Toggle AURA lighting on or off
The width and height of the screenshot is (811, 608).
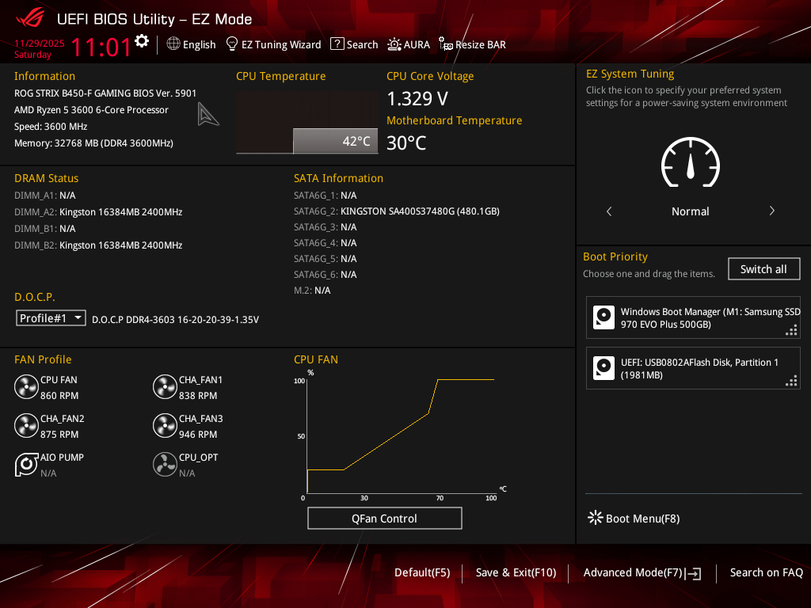point(409,44)
